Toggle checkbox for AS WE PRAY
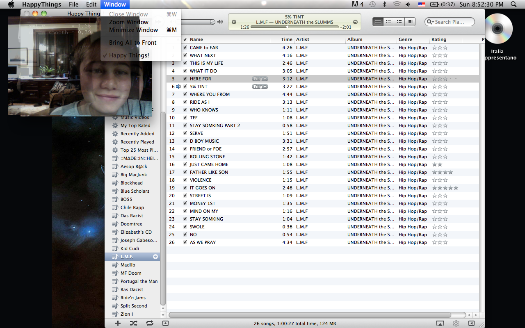This screenshot has width=525, height=328. pyautogui.click(x=185, y=242)
